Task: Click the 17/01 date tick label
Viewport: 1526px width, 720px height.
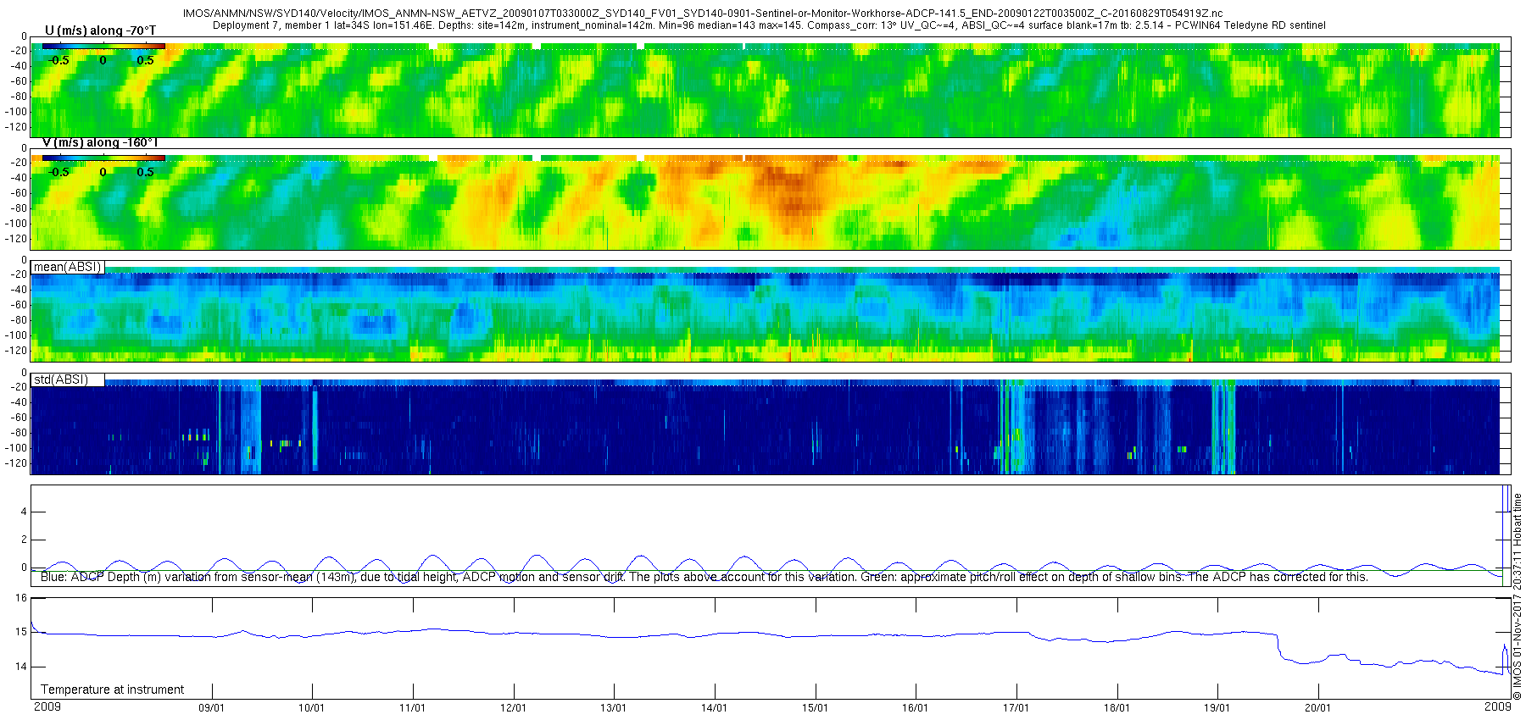Action: (x=1016, y=708)
